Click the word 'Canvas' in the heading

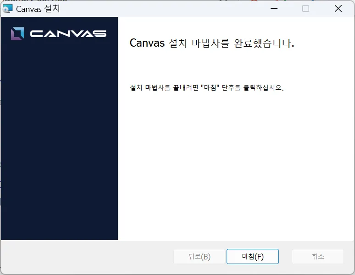(x=146, y=43)
